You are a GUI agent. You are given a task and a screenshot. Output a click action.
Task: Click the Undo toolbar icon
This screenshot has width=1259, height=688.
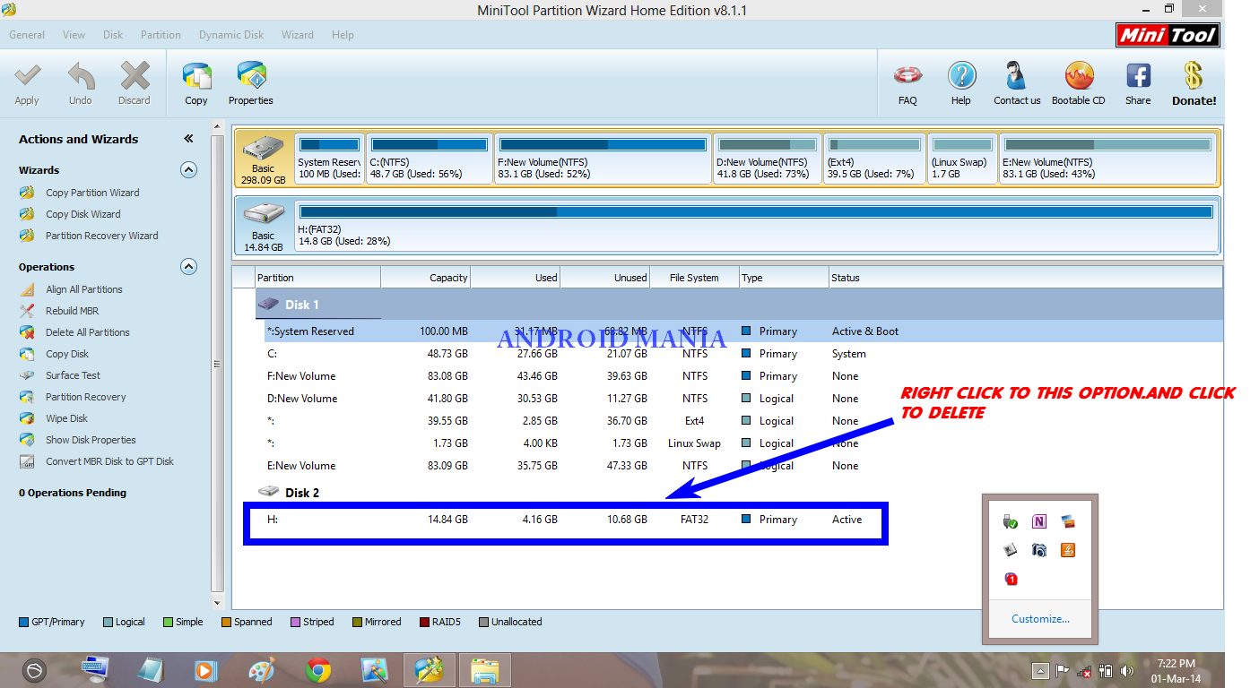80,82
